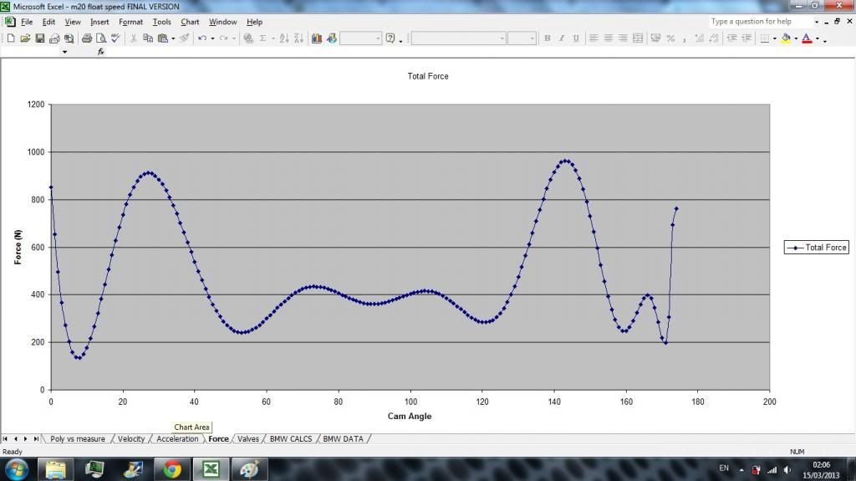
Task: Expand the Font name dropdown
Action: (x=502, y=38)
